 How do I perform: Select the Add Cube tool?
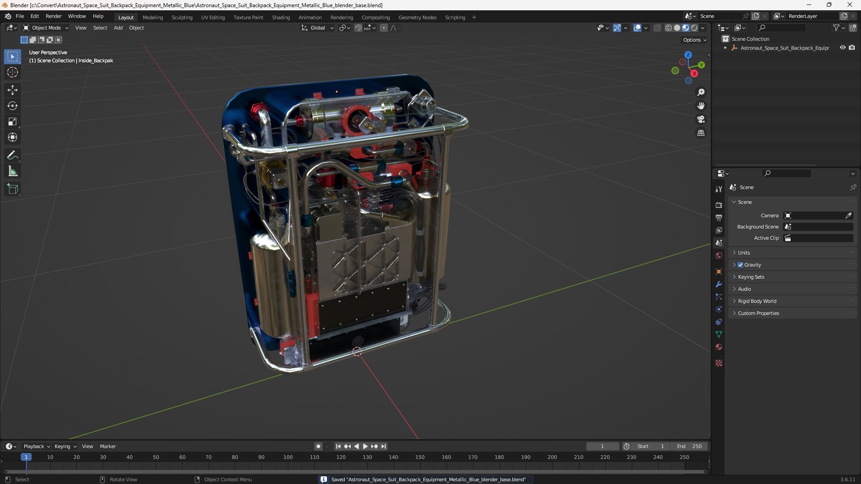13,189
